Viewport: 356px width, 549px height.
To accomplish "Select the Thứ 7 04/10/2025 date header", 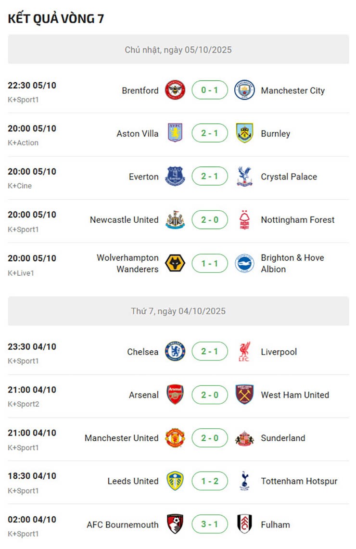I will (178, 311).
